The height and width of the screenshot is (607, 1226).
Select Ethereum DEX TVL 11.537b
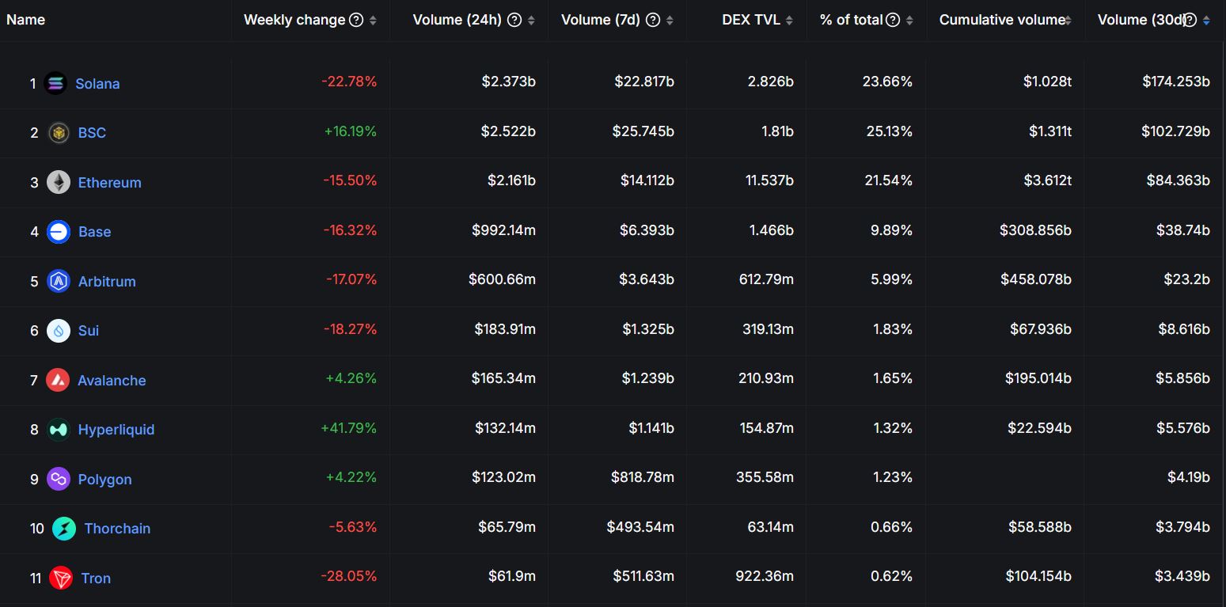pos(769,180)
